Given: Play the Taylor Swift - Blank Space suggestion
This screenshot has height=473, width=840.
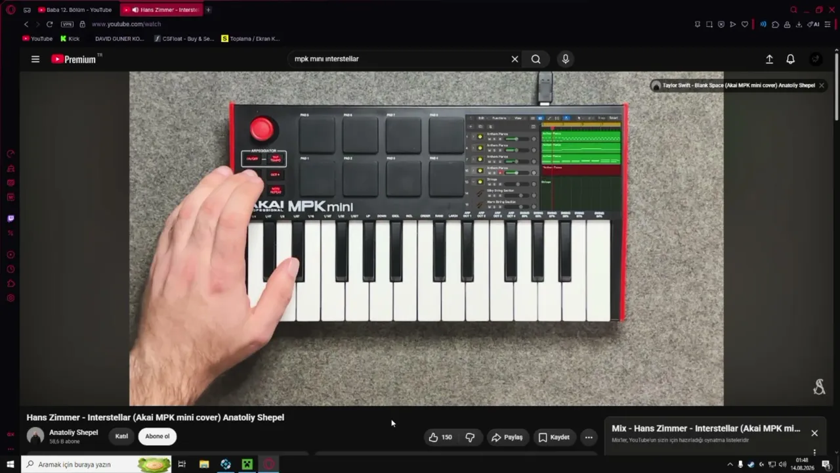Looking at the screenshot, I should pos(739,85).
